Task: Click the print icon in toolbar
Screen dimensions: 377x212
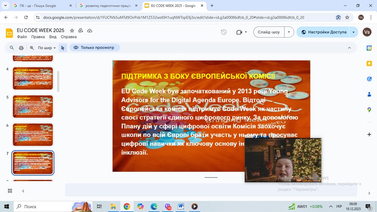Action: [21, 48]
